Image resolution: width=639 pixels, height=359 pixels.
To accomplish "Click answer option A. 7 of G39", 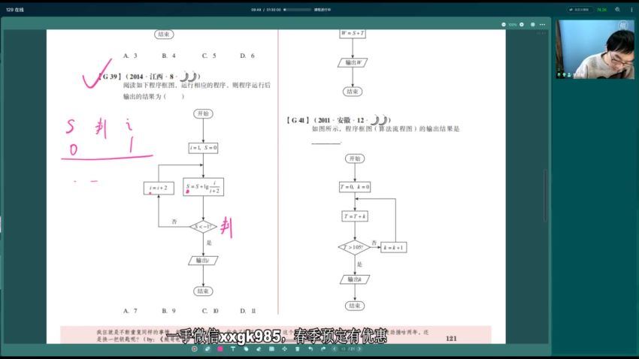I will [130, 311].
